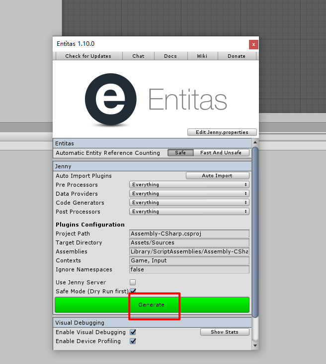Click the Ignore Namespaces input field
This screenshot has height=364, width=326.
tap(189, 269)
